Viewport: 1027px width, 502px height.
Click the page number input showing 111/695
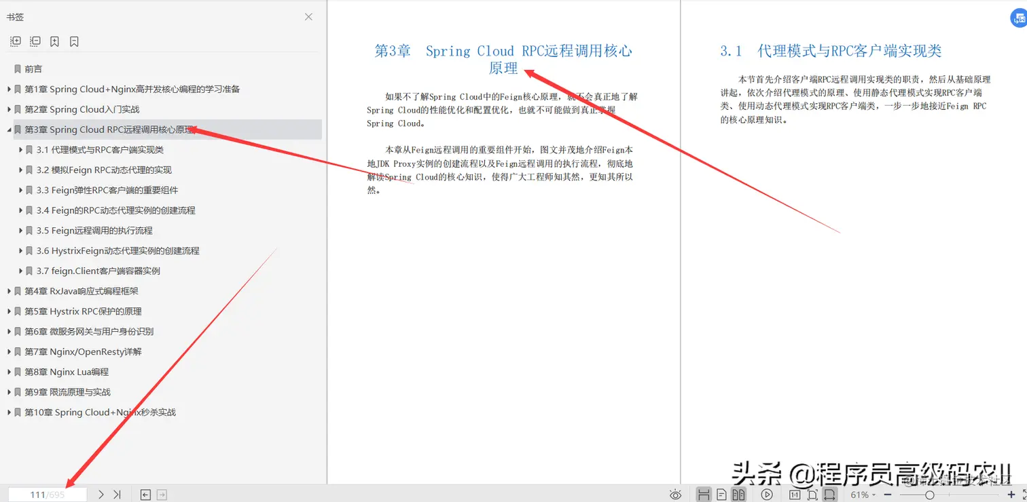[x=48, y=494]
